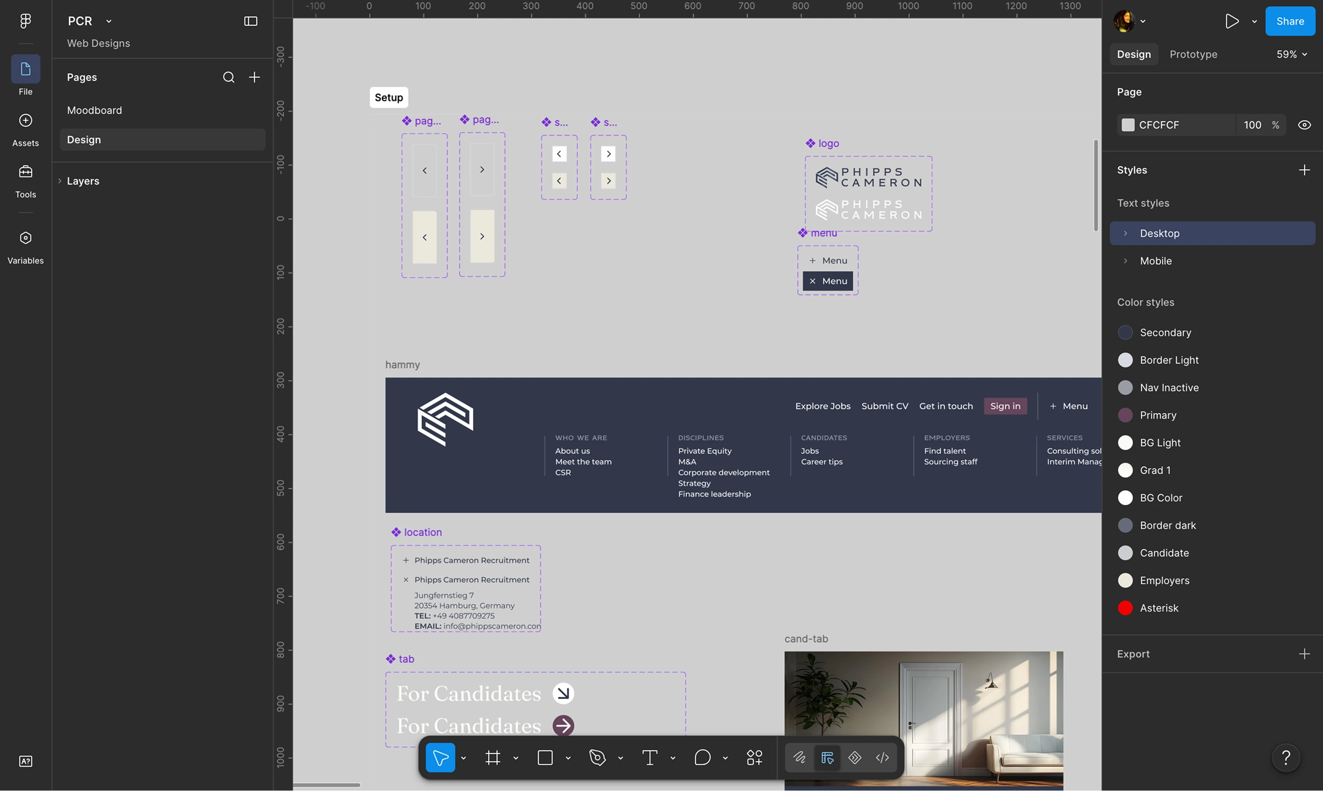Add a new page with plus icon
The width and height of the screenshot is (1323, 791).
point(254,77)
